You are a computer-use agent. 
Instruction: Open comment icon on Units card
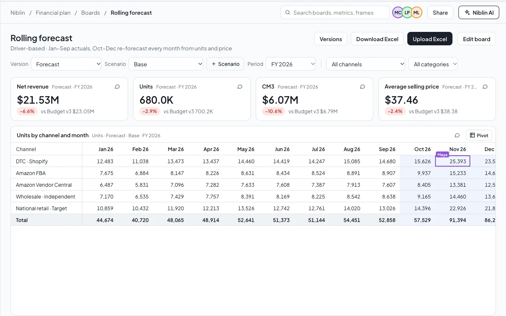(x=240, y=87)
